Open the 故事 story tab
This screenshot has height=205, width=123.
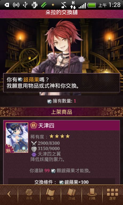(x=50, y=194)
